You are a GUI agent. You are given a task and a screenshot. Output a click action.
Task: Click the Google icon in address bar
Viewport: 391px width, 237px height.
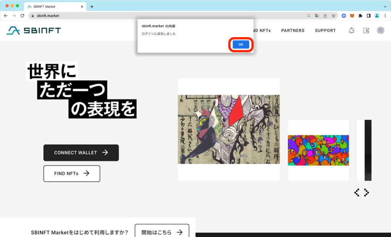(309, 16)
